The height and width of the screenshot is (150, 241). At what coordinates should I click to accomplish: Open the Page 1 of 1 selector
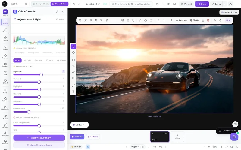point(137,147)
